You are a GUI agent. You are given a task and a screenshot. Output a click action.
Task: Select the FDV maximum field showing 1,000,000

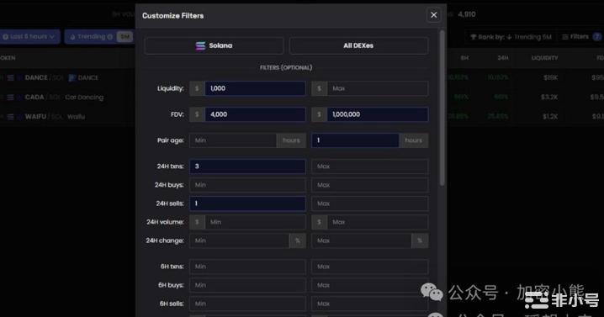(377, 114)
